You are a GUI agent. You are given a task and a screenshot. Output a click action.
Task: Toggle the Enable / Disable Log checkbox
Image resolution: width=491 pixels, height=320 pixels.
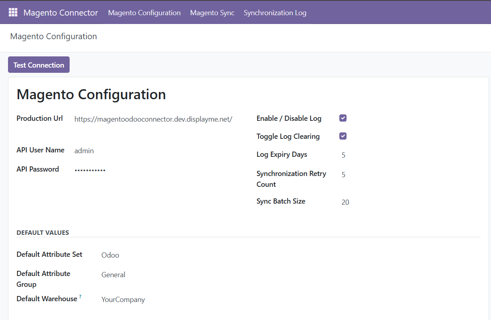coord(343,118)
